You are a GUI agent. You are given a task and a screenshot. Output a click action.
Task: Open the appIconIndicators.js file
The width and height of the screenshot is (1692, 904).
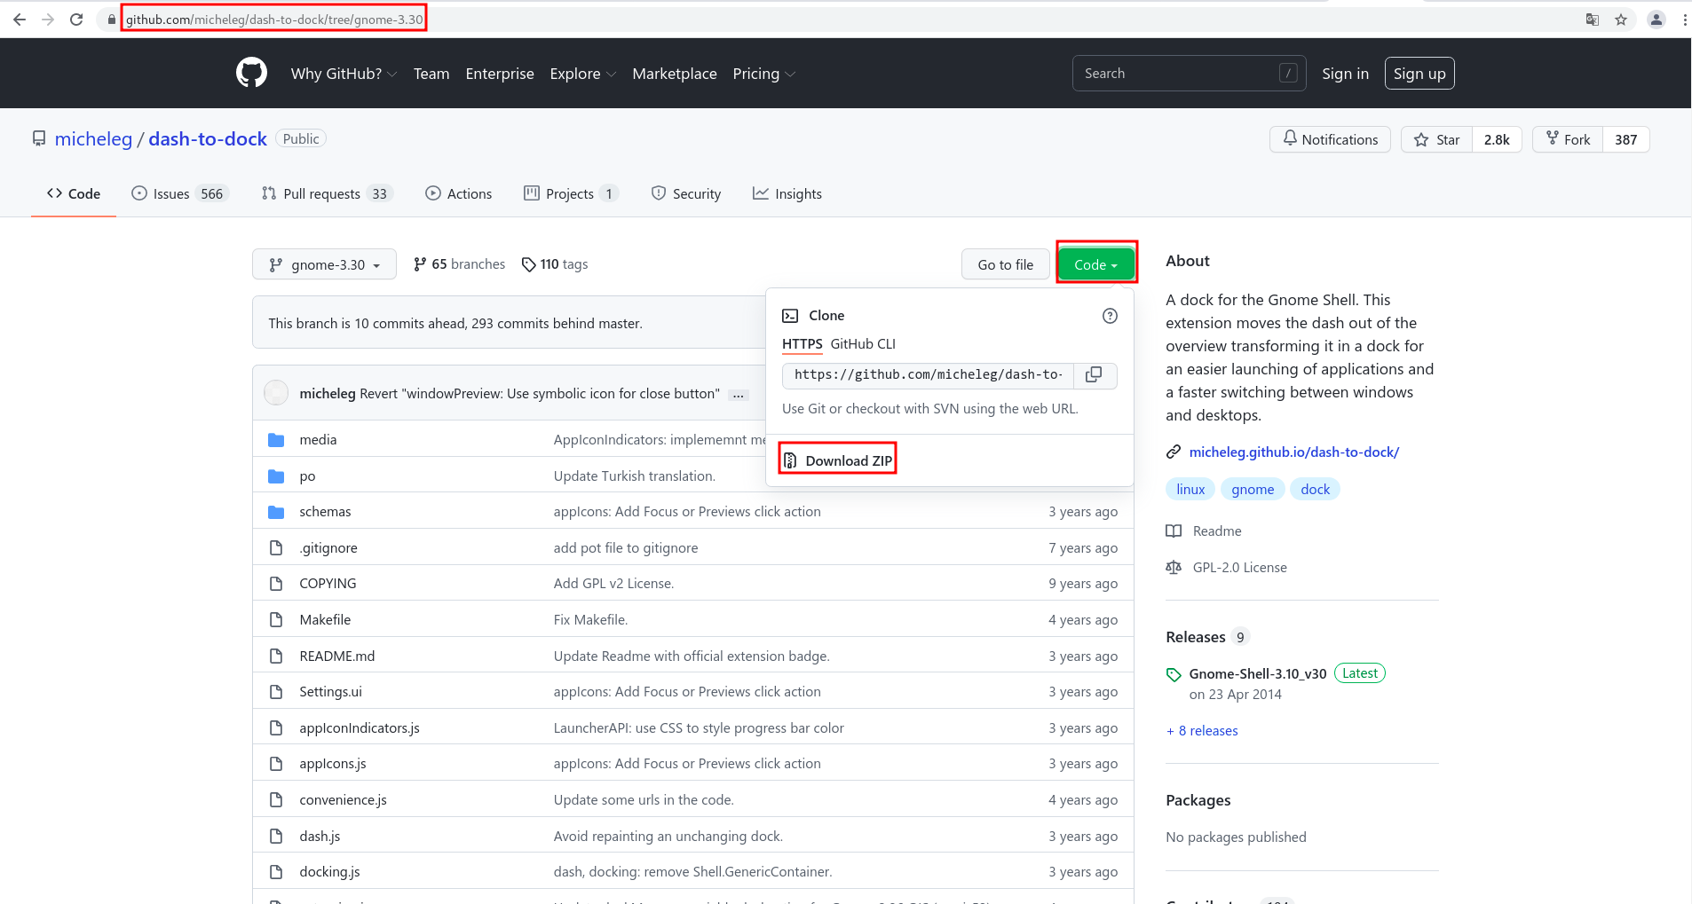tap(360, 728)
